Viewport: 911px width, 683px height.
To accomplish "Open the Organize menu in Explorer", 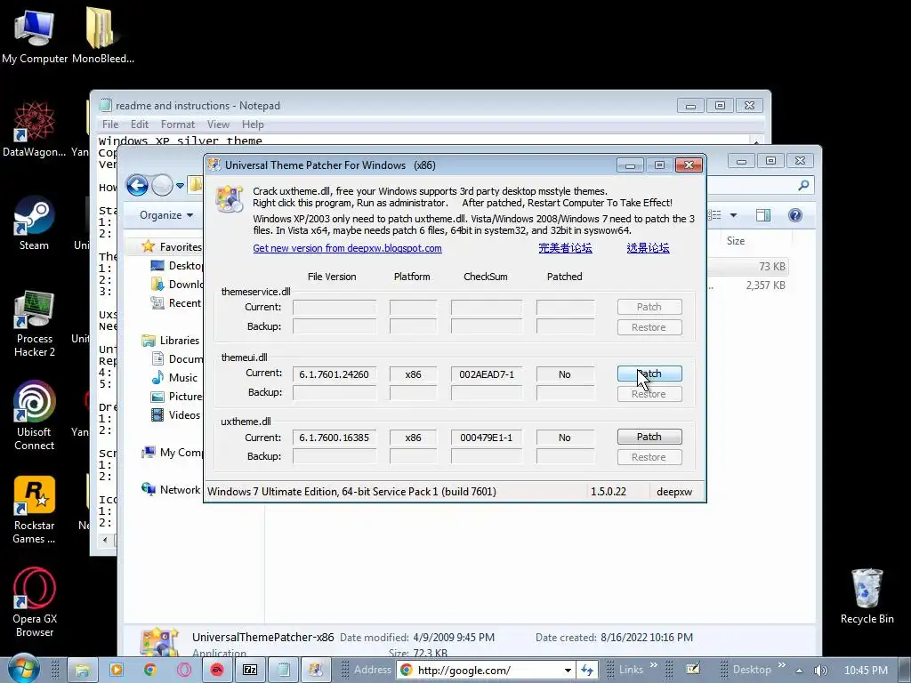I will pos(166,215).
